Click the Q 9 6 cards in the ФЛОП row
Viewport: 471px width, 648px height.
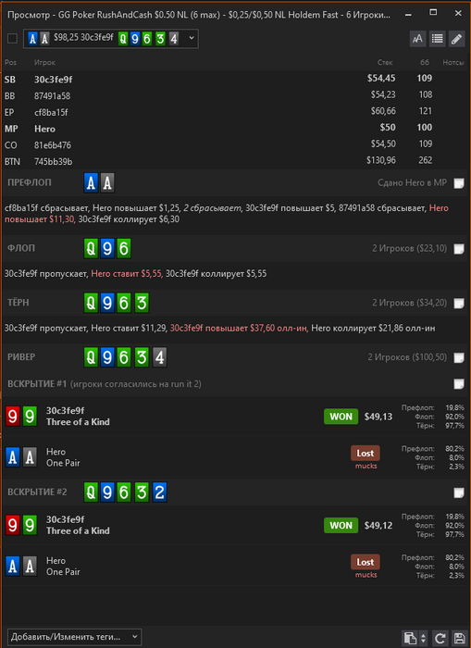click(107, 248)
